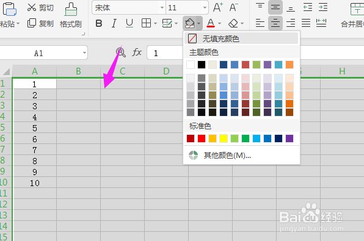Click the justify alignment icon
Screen dimensions: 364x241
pos(306,23)
